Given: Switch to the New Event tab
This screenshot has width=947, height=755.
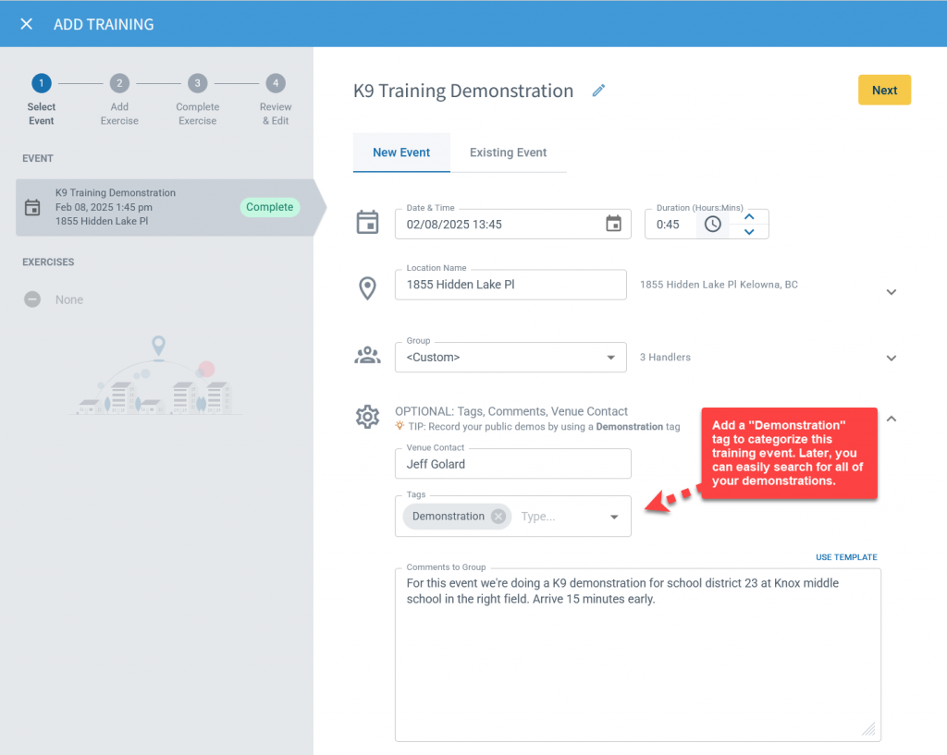Looking at the screenshot, I should pyautogui.click(x=401, y=152).
